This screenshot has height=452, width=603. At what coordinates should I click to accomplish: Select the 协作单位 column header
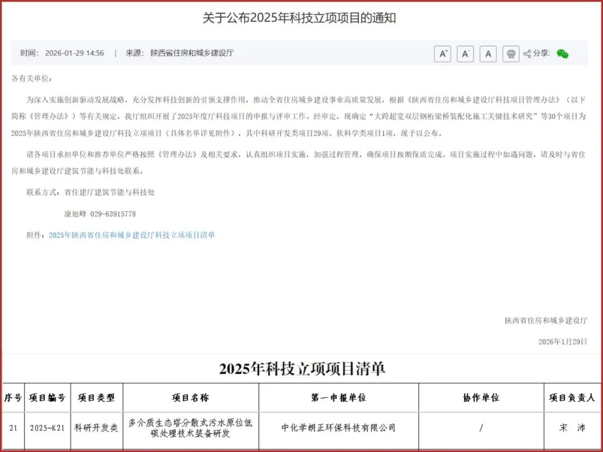pyautogui.click(x=481, y=398)
